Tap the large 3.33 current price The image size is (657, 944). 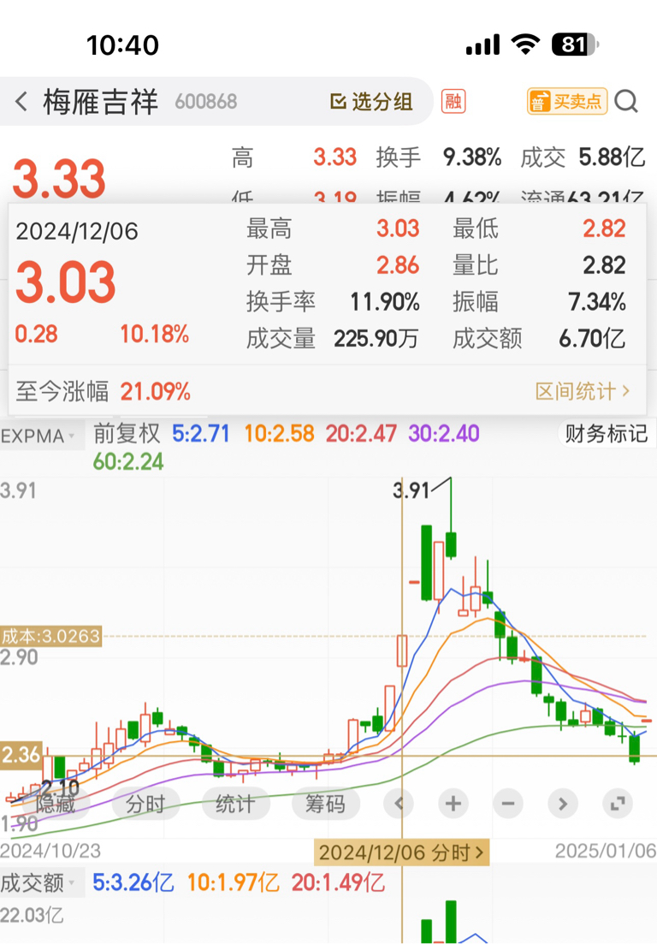point(59,179)
